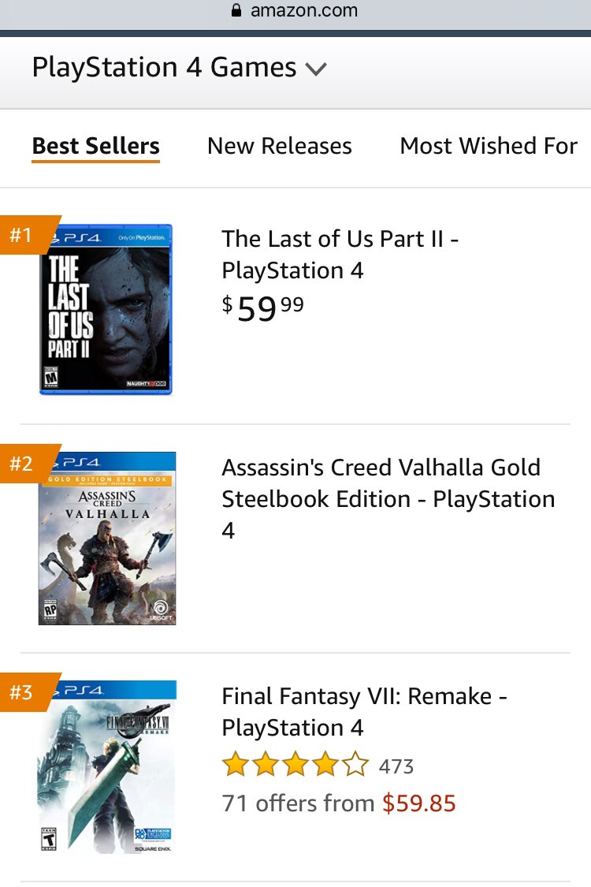
Task: Click the #2 best seller rank badge
Action: pyautogui.click(x=20, y=464)
